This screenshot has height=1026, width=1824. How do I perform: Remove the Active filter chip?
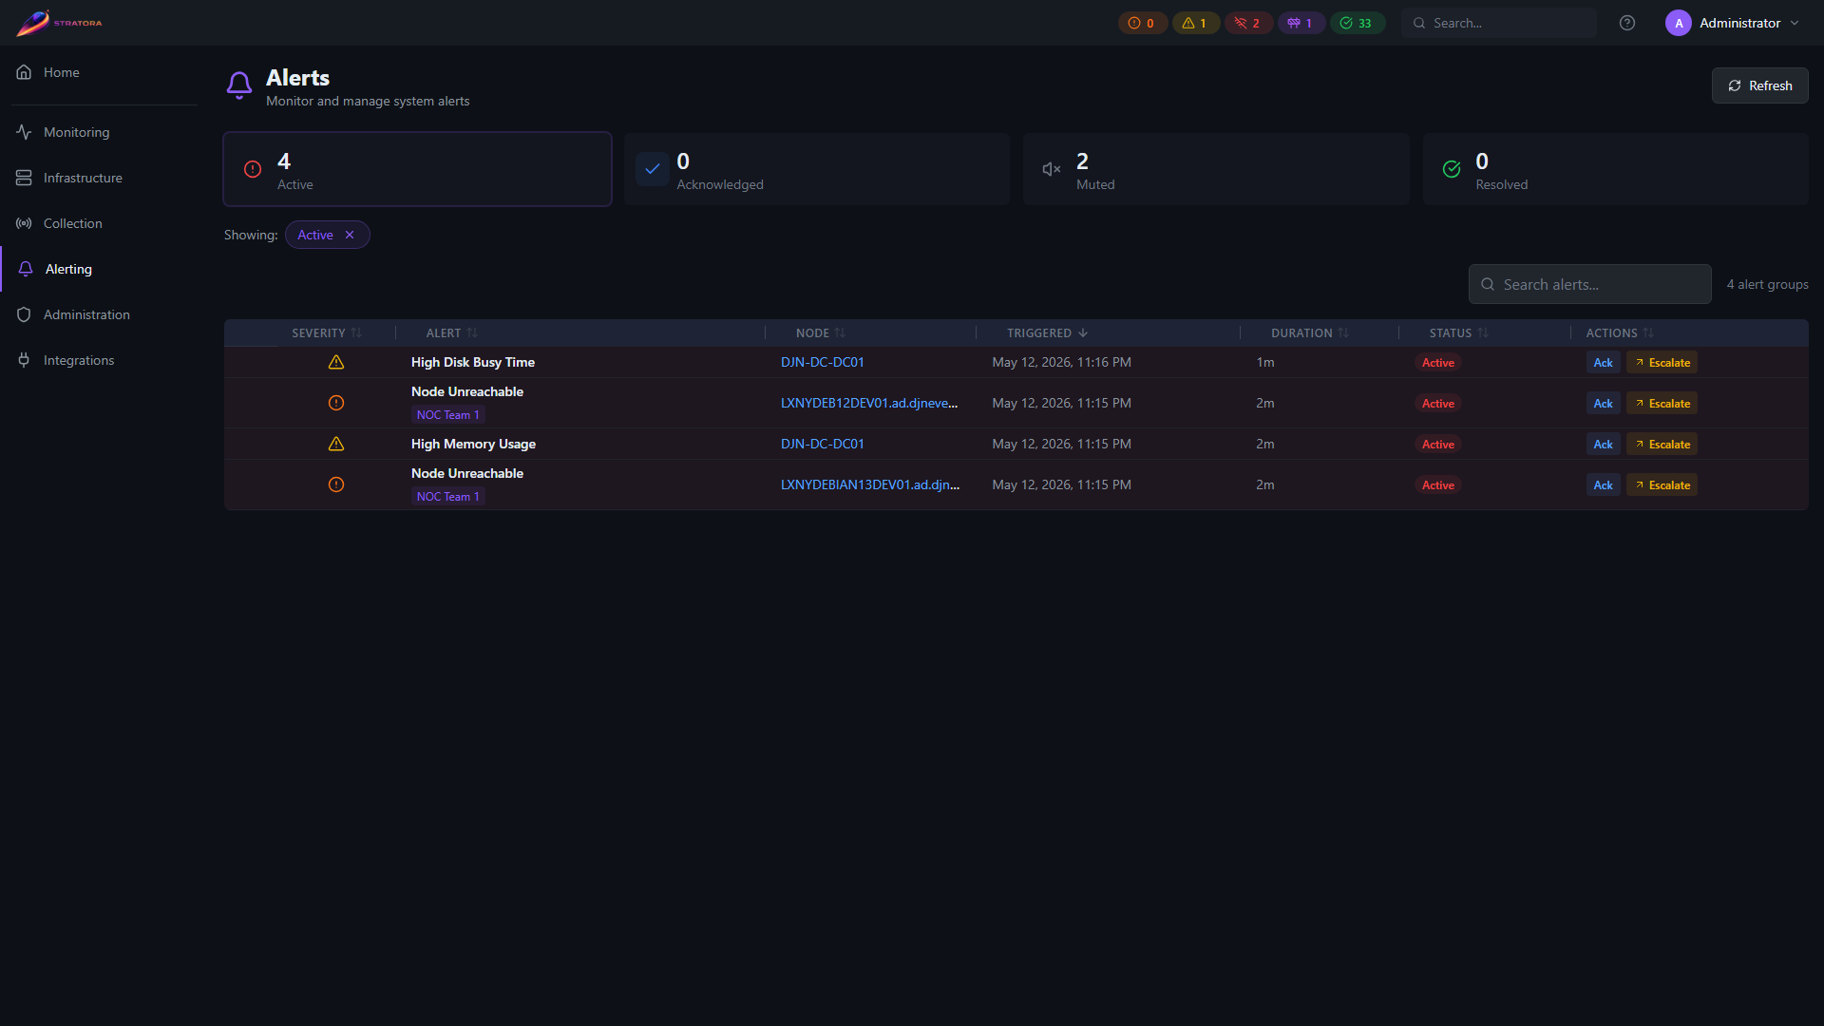click(350, 235)
